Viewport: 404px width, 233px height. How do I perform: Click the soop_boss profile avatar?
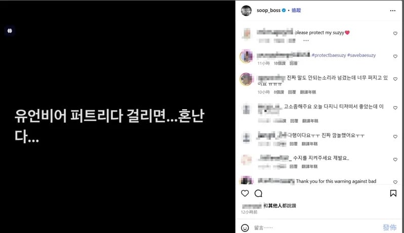246,11
